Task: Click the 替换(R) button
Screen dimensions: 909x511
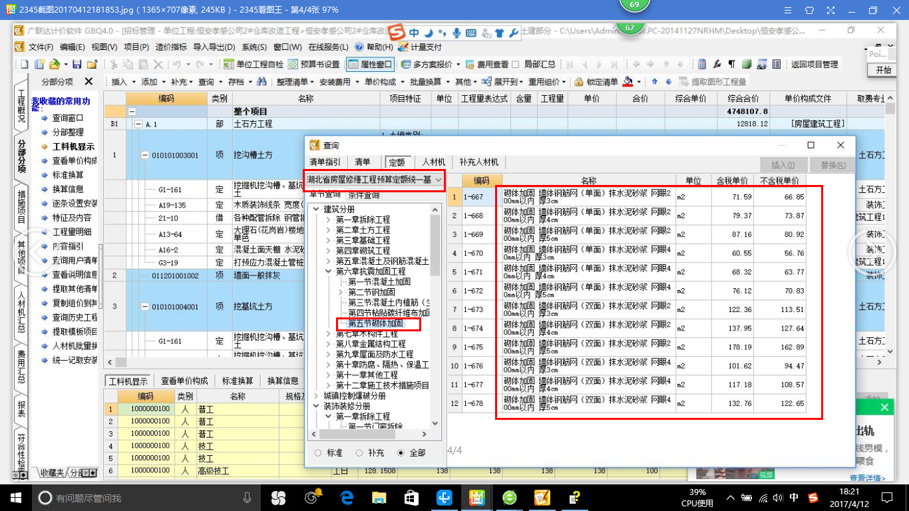Action: 833,165
